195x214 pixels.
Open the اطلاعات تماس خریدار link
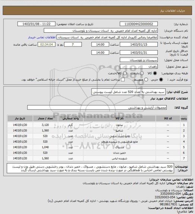pyautogui.click(x=42, y=37)
